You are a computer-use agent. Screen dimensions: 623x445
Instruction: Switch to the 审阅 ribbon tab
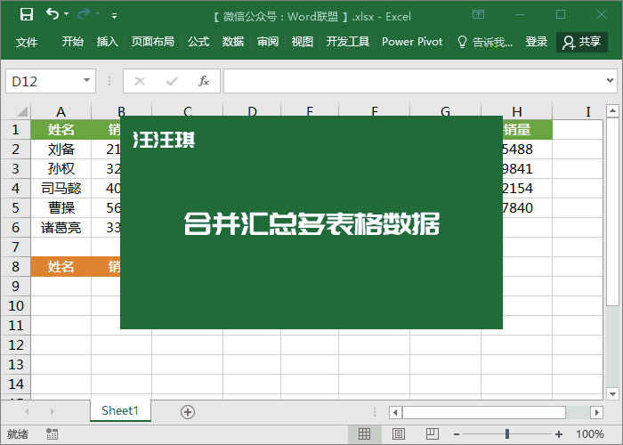[268, 42]
